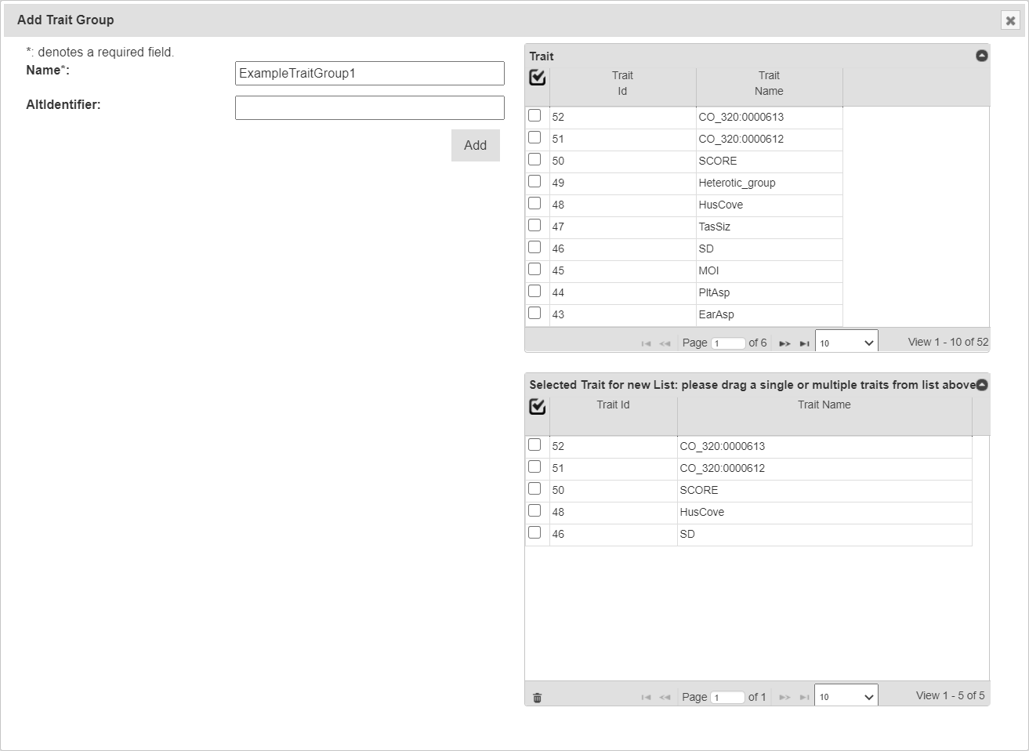Sort by Trait Id in Selected Trait grid

pyautogui.click(x=613, y=405)
